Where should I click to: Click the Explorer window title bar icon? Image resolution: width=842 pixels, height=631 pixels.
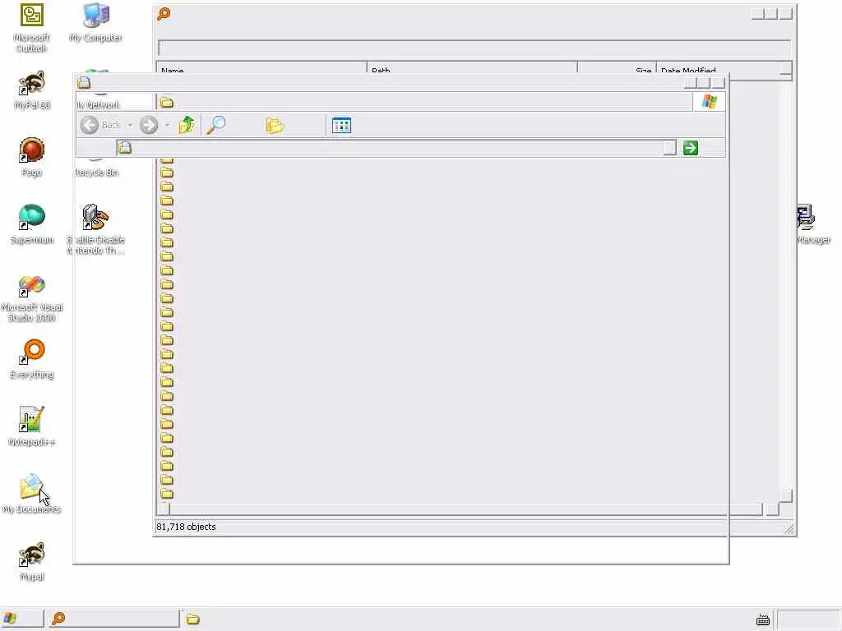pos(84,82)
